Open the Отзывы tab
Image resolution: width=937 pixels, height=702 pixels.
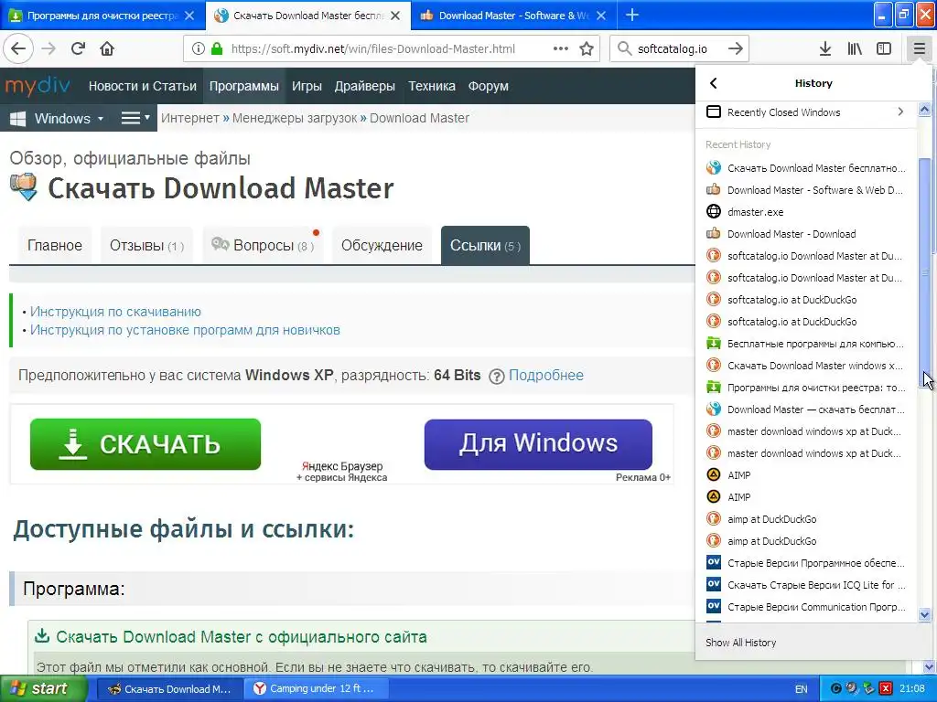click(x=146, y=245)
